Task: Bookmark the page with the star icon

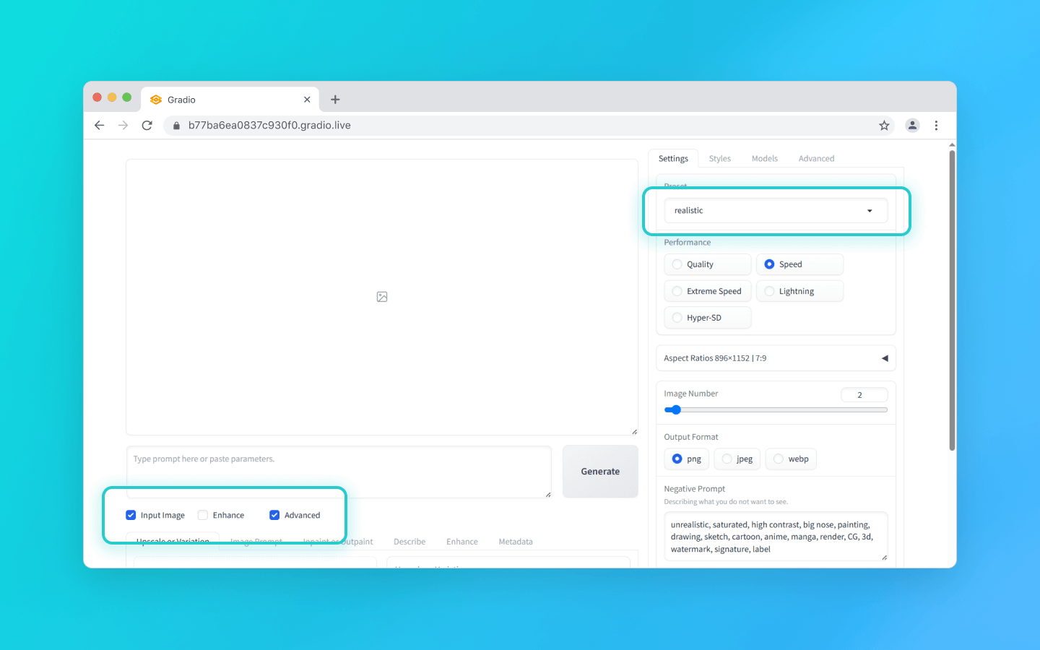Action: click(x=884, y=125)
